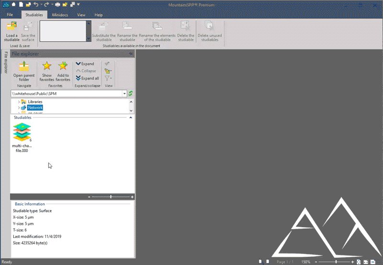
Task: Click the Collapse button
Action: tap(86, 71)
